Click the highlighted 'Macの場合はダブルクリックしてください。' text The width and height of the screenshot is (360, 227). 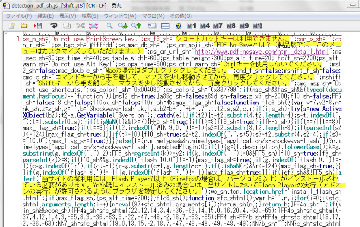click(x=166, y=71)
